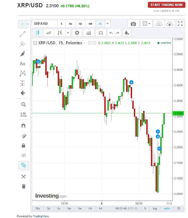The height and width of the screenshot is (218, 188).
Task: Activate the zoom in magnifier tool
Action: click(x=24, y=104)
